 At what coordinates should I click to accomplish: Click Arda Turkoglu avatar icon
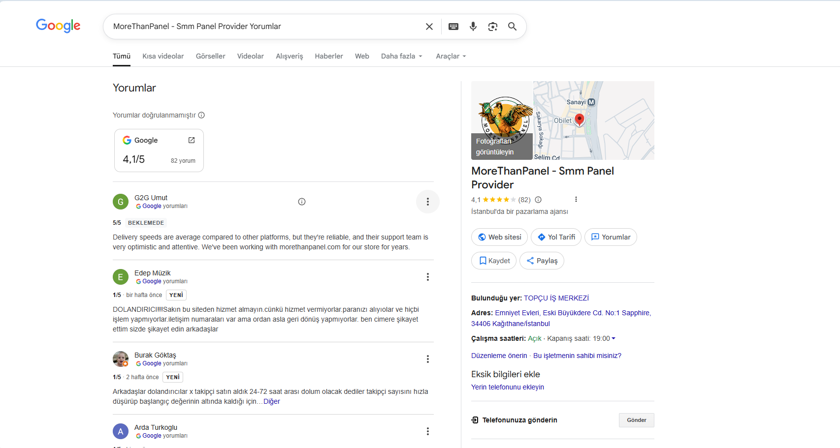tap(121, 431)
